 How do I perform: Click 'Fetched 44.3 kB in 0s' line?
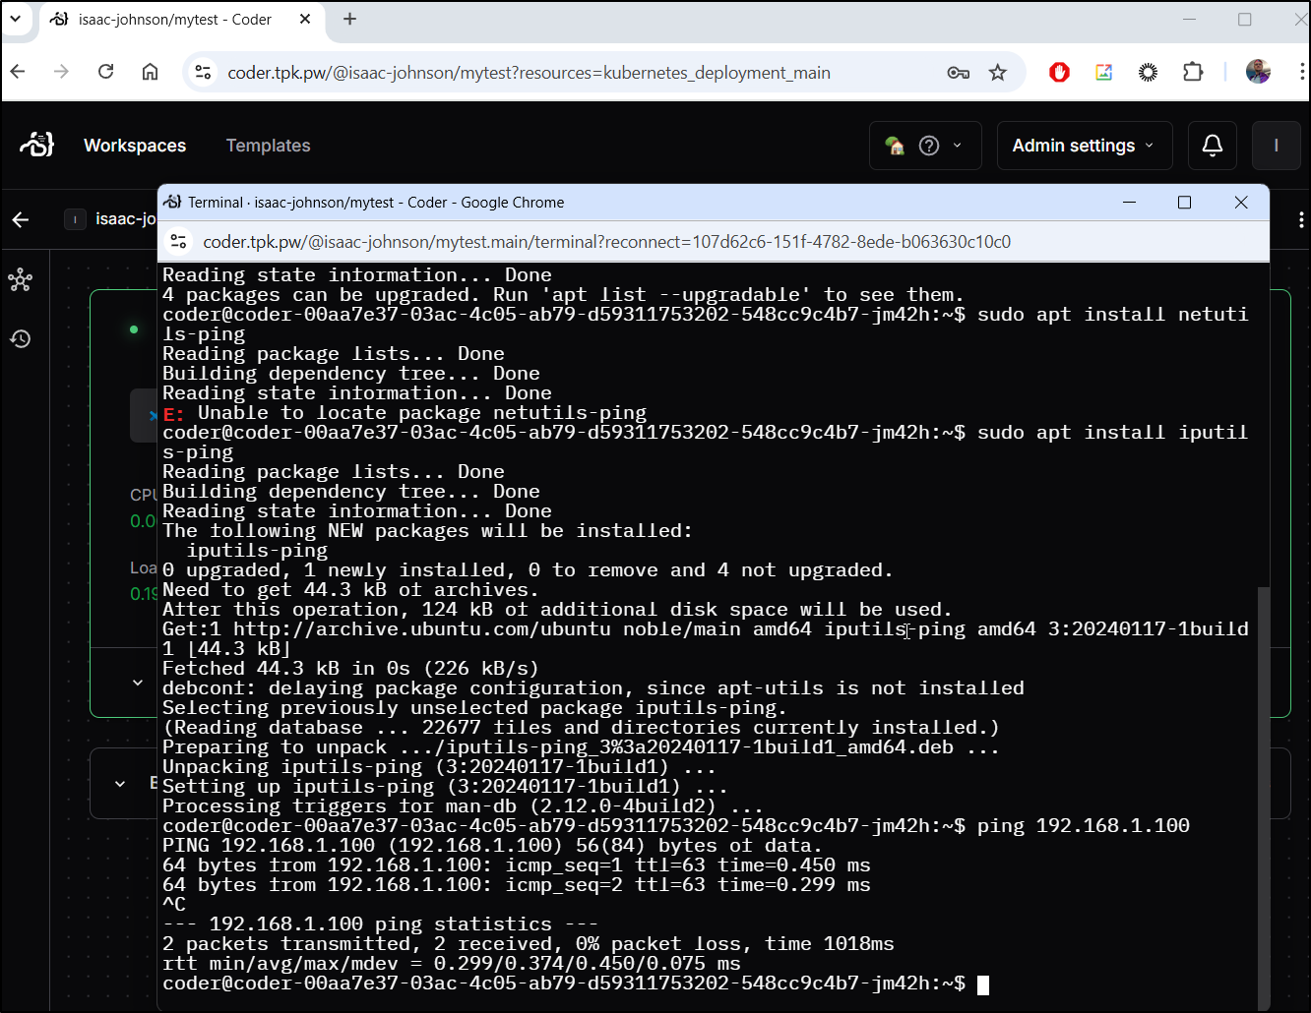tap(350, 669)
